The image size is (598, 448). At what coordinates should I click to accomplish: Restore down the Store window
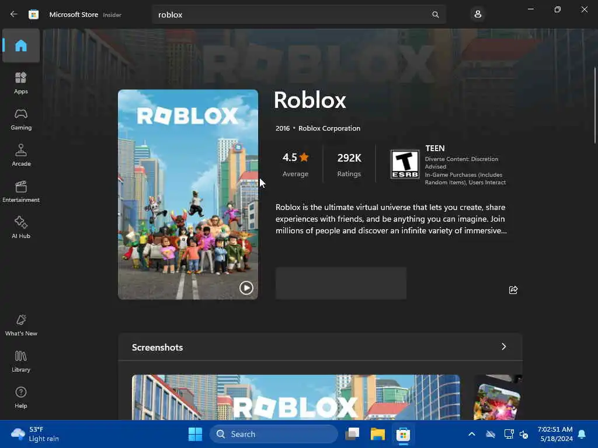click(x=558, y=9)
